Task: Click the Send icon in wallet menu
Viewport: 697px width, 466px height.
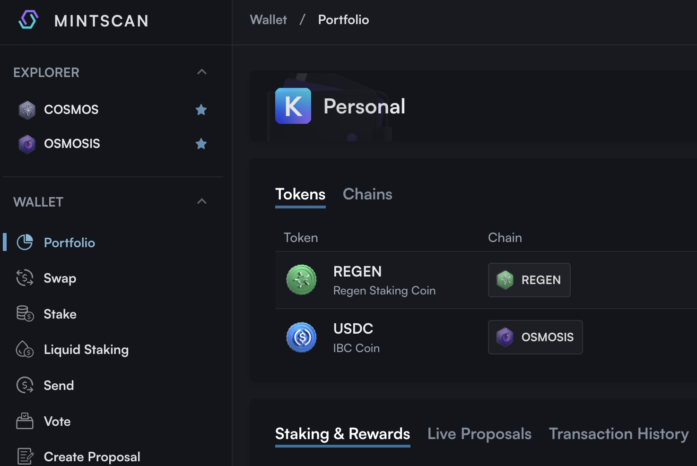Action: click(x=25, y=385)
